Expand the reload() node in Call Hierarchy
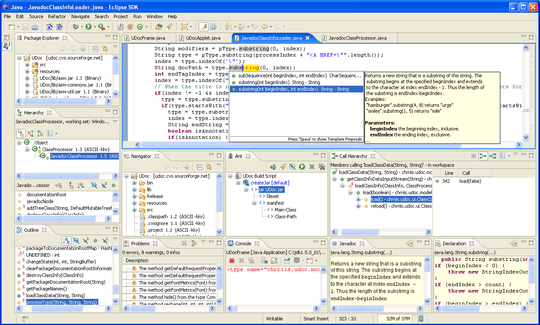The width and height of the screenshot is (540, 325). pos(359,206)
